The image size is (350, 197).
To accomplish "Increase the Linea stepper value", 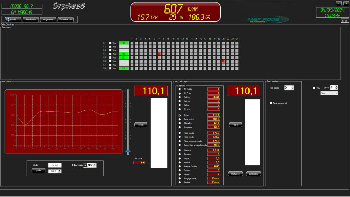I will pos(336,86).
